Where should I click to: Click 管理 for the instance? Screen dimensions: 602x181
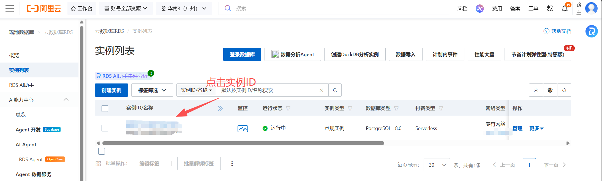coord(517,128)
